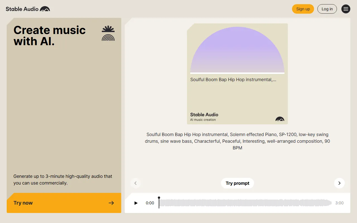Click the full Soulful Boom Bap prompt description

coord(237,141)
